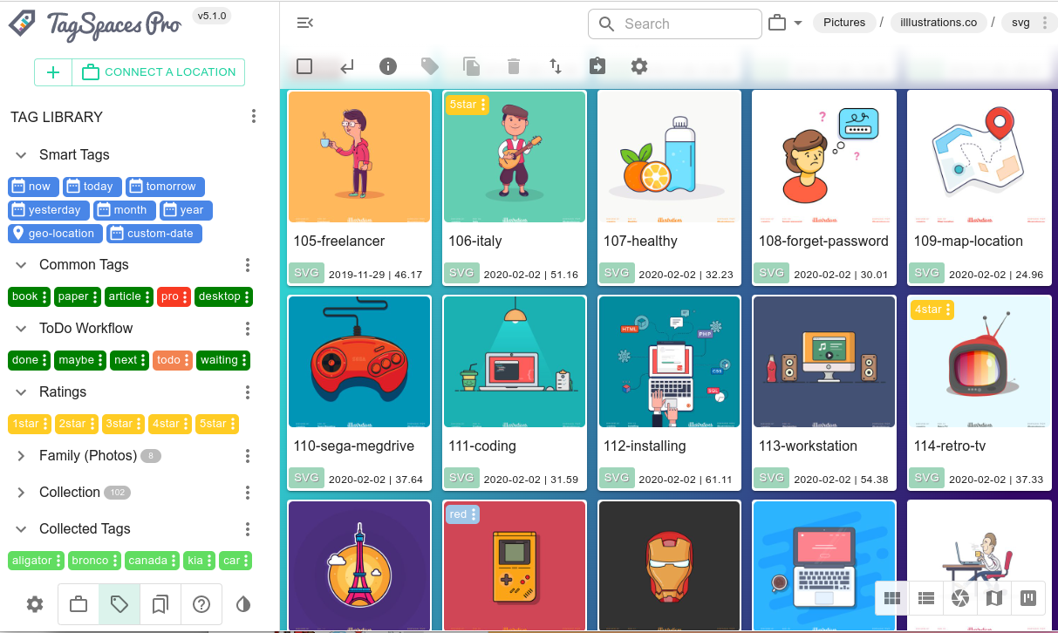Image resolution: width=1058 pixels, height=633 pixels.
Task: Open the sort order arrows icon
Action: (x=556, y=66)
